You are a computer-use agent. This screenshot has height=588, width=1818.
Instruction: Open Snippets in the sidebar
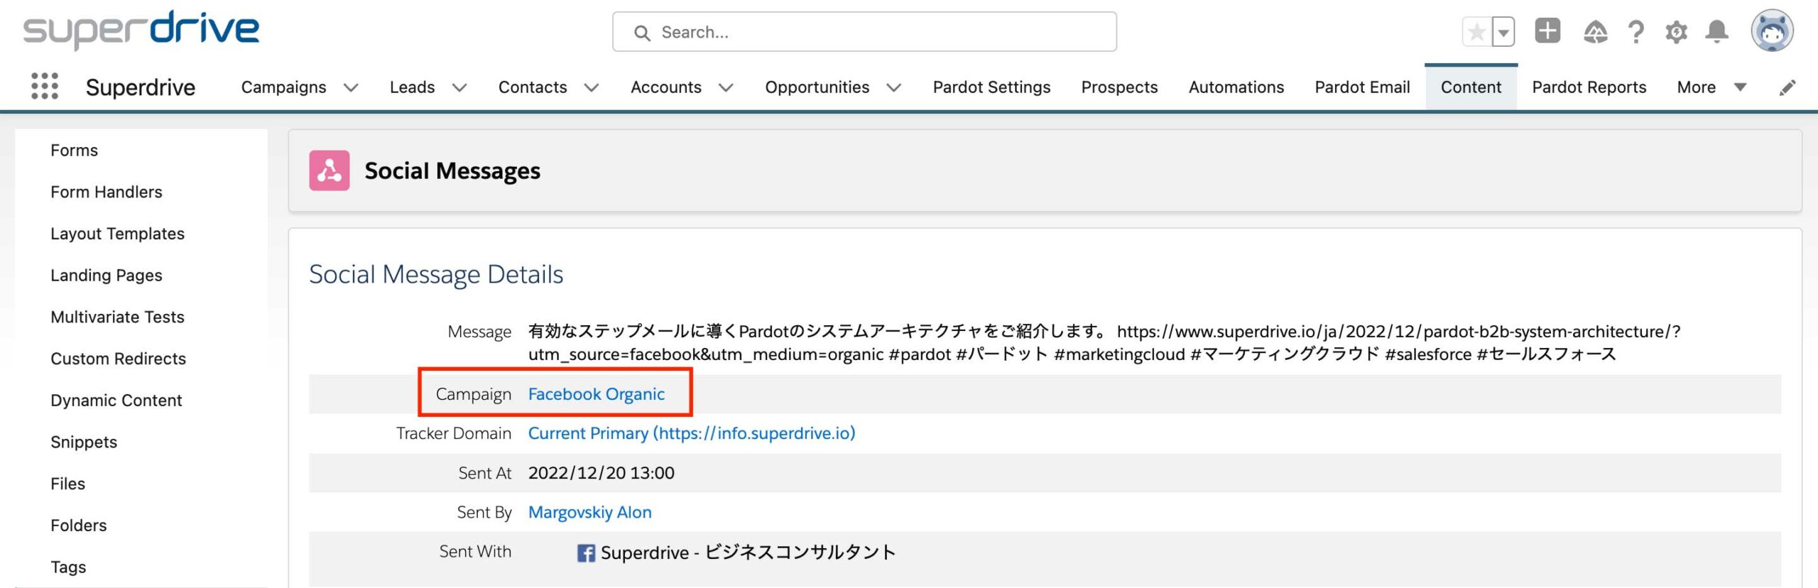84,442
